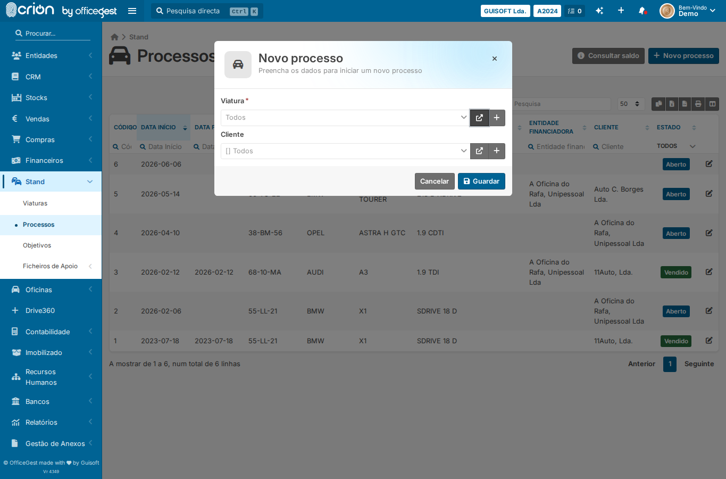Expand the Ficheiros de Apoio submenu
This screenshot has height=479, width=726.
pos(51,266)
